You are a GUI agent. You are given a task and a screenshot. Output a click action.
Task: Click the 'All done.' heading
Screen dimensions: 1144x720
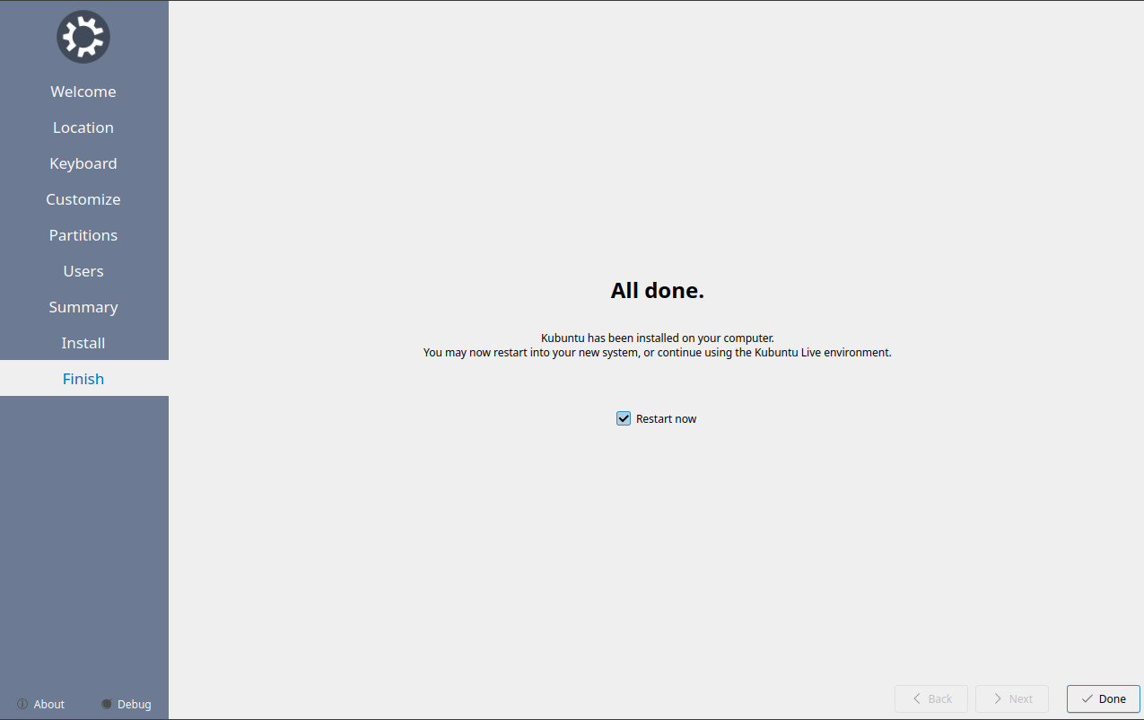pos(658,290)
